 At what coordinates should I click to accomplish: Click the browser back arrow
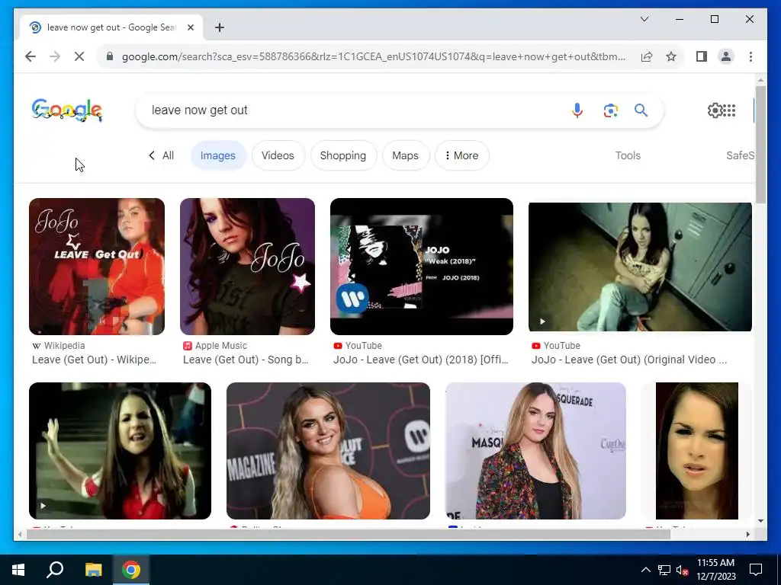pos(31,56)
